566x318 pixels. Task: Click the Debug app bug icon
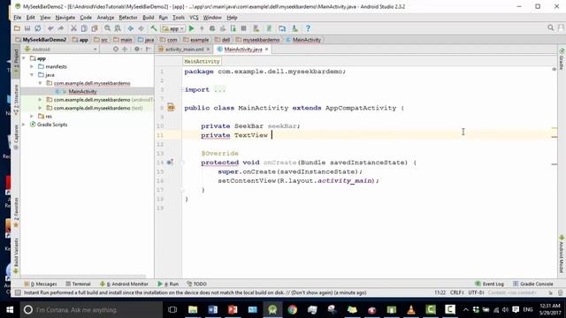pos(212,28)
